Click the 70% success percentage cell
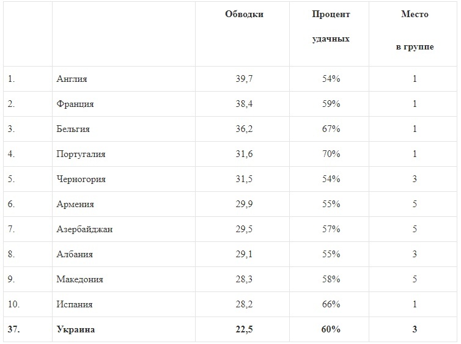Image resolution: width=461 pixels, height=344 pixels. 331,154
